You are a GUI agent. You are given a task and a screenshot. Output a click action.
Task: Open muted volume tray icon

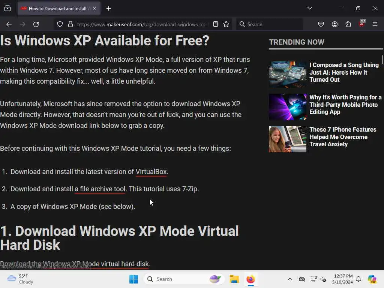click(x=323, y=279)
